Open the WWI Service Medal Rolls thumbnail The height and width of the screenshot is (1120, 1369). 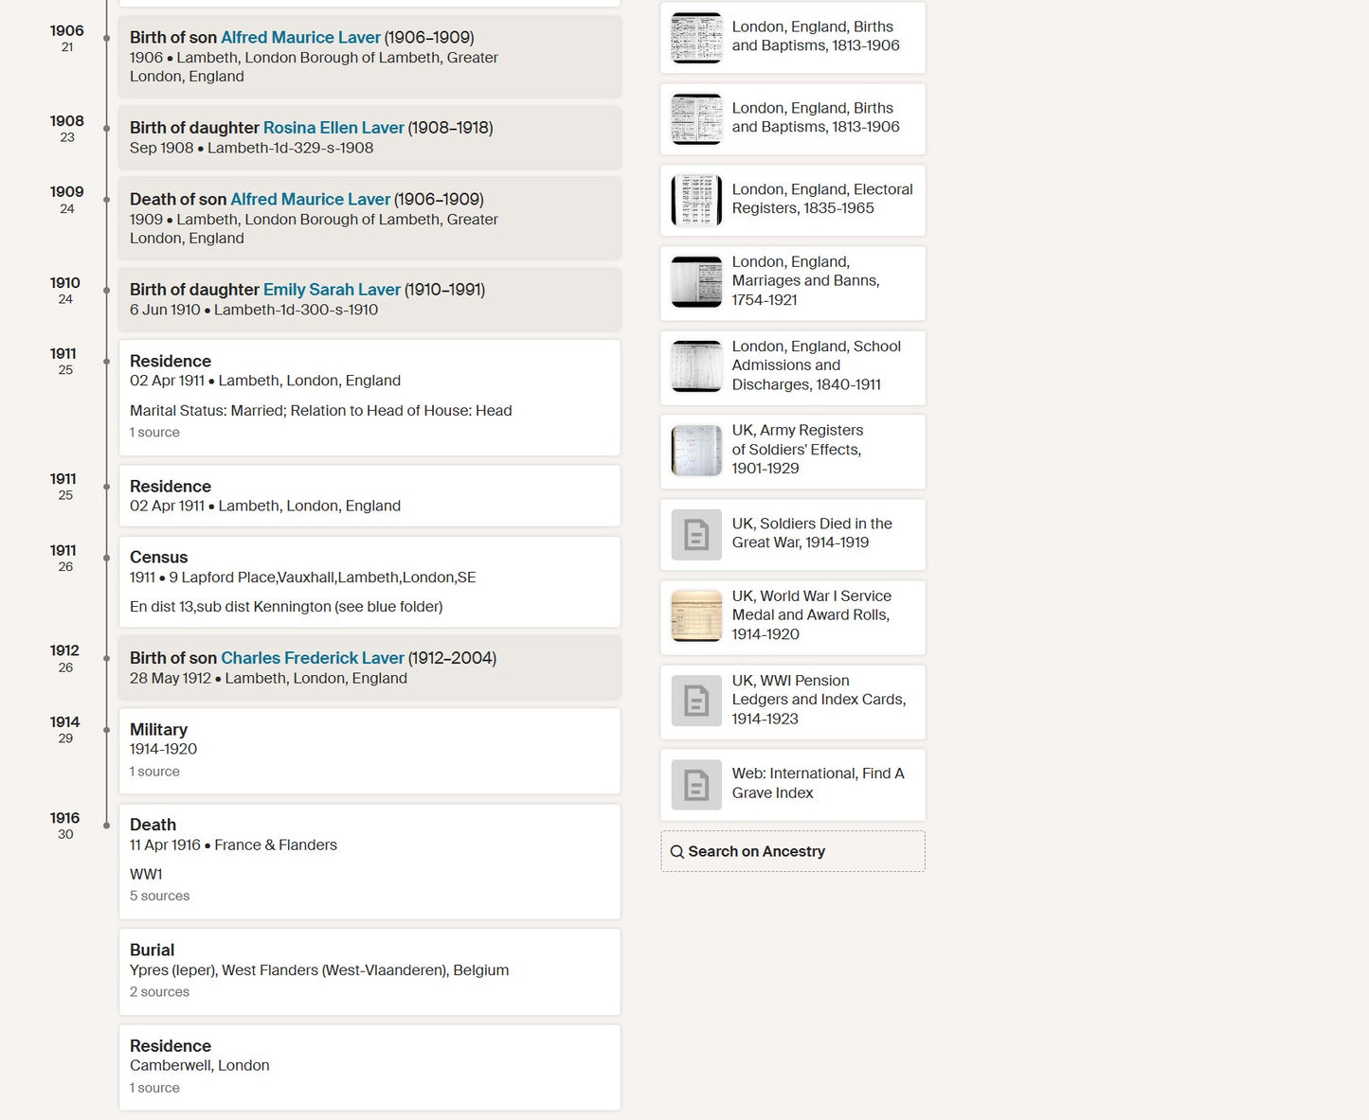click(x=696, y=616)
